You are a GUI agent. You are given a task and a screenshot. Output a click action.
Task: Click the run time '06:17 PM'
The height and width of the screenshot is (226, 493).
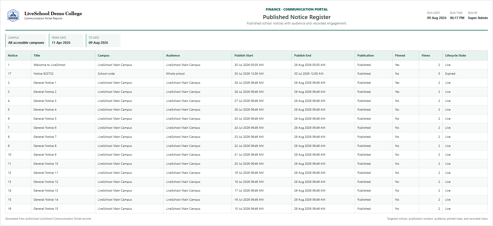tap(457, 18)
